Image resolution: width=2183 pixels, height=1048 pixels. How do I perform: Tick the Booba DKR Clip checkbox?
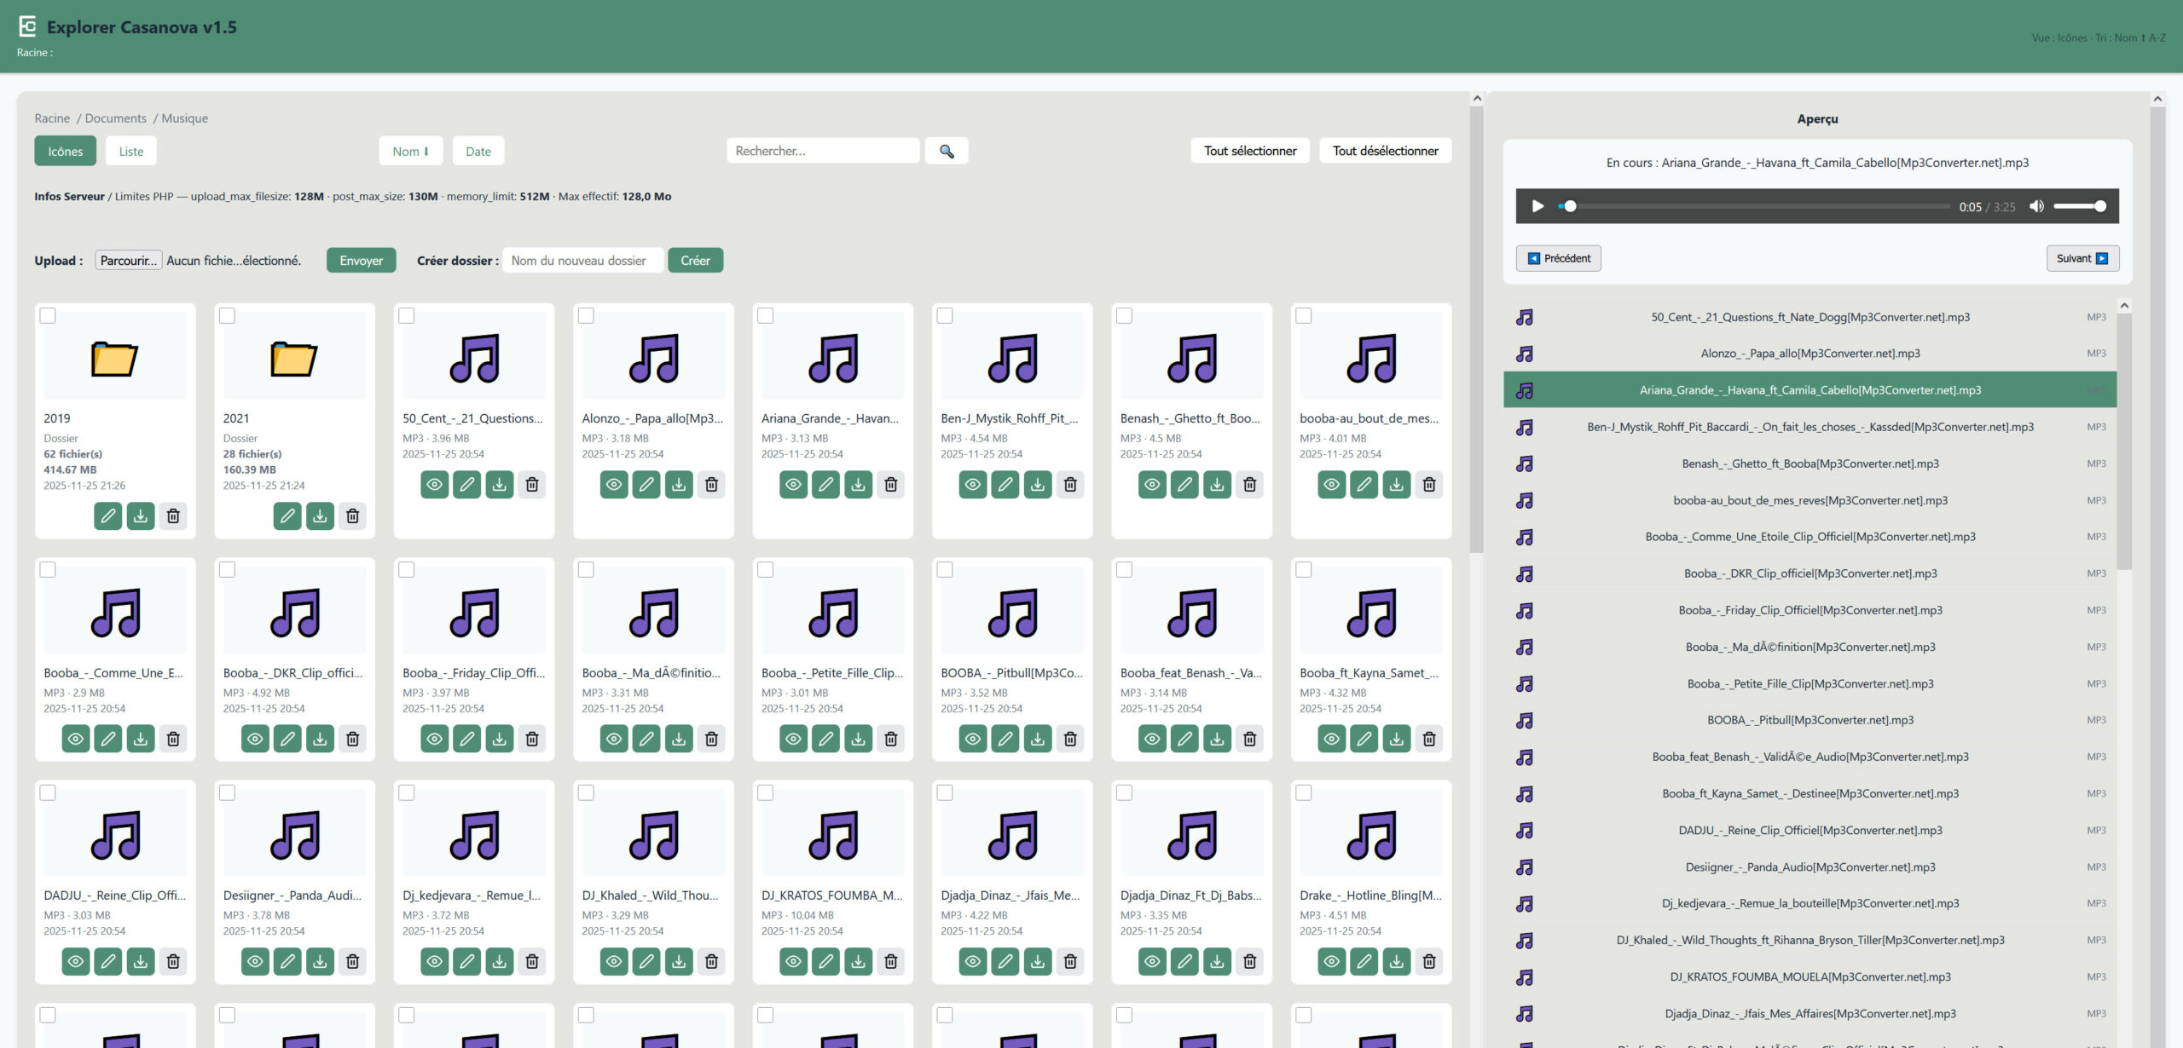click(227, 570)
